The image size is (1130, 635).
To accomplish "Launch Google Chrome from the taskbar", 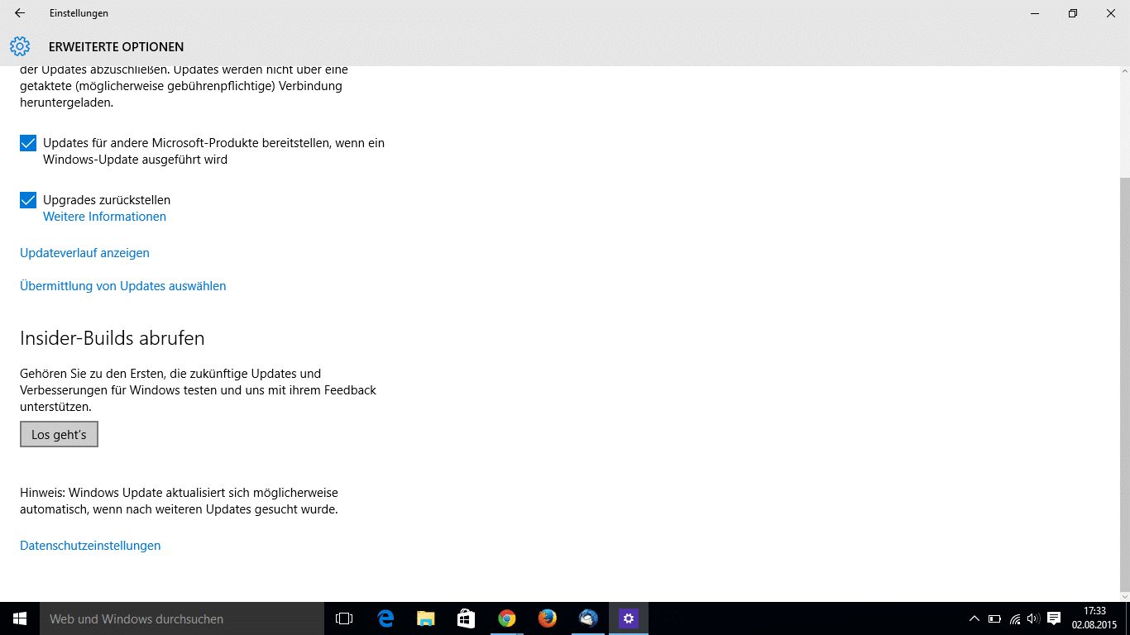I will pos(507,618).
